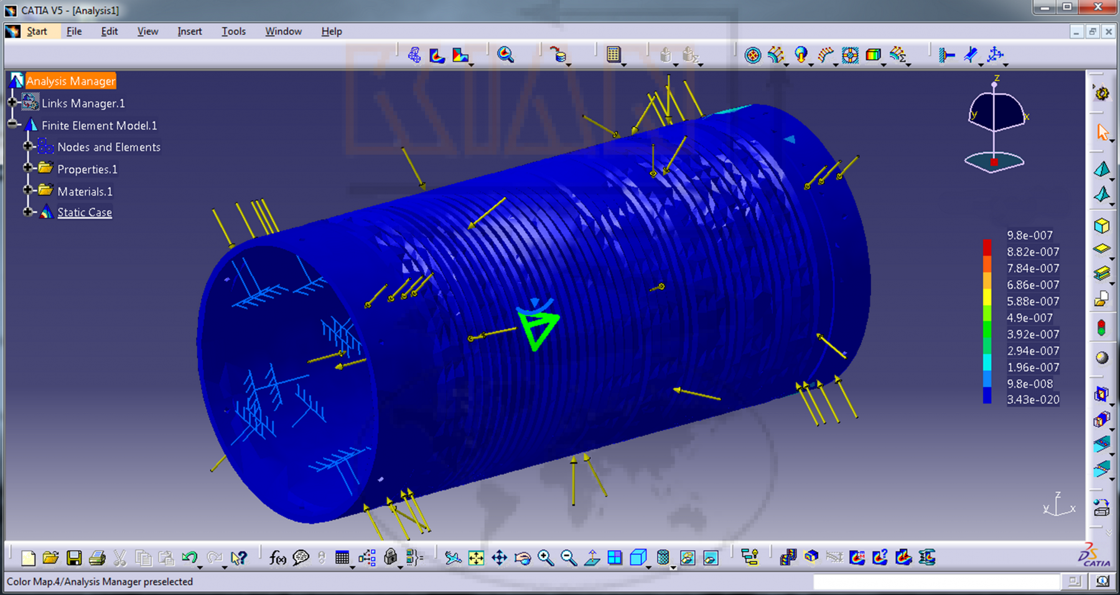Select the Clamp restraint tool
This screenshot has height=595, width=1120.
[946, 55]
